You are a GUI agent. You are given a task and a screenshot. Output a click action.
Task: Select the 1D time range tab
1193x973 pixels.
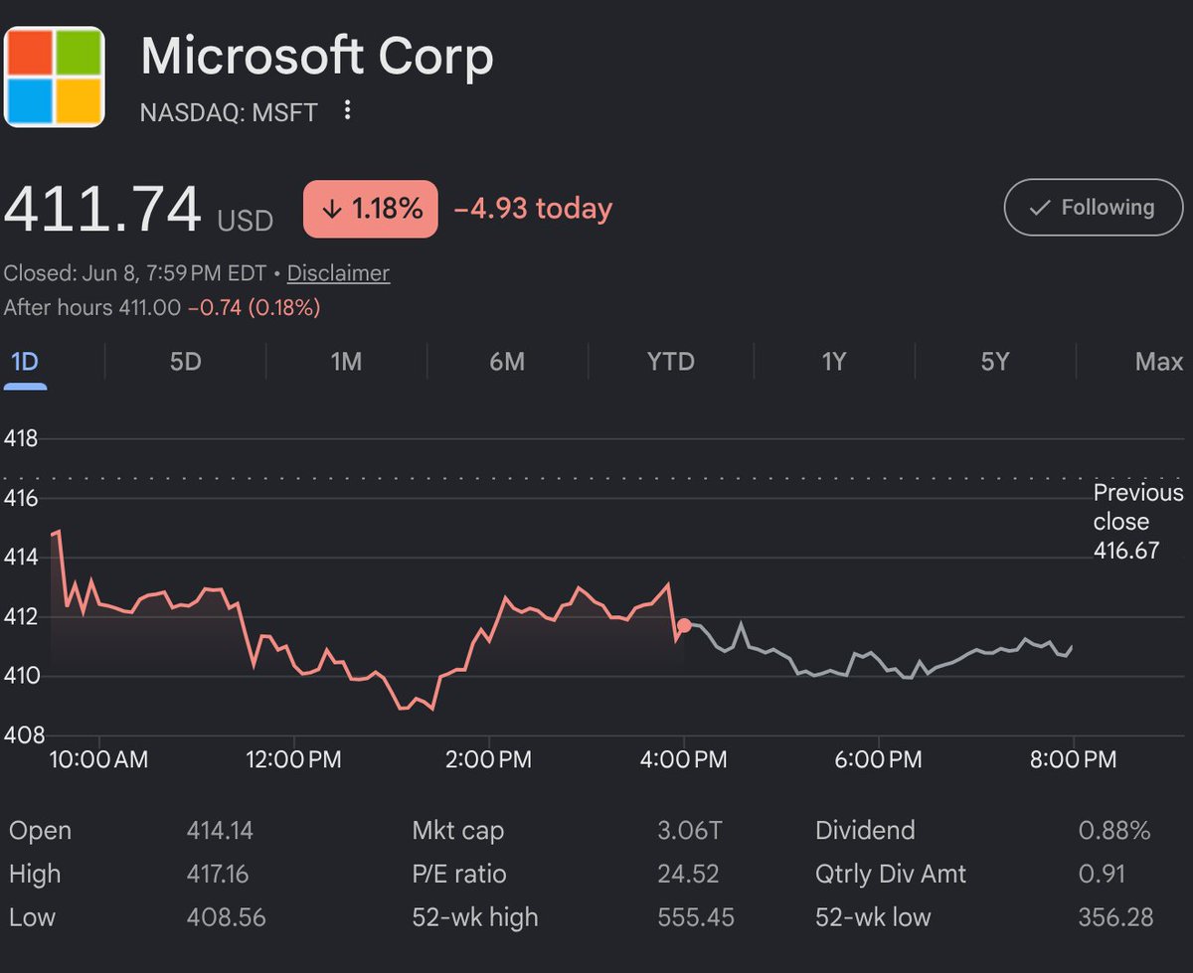point(24,362)
